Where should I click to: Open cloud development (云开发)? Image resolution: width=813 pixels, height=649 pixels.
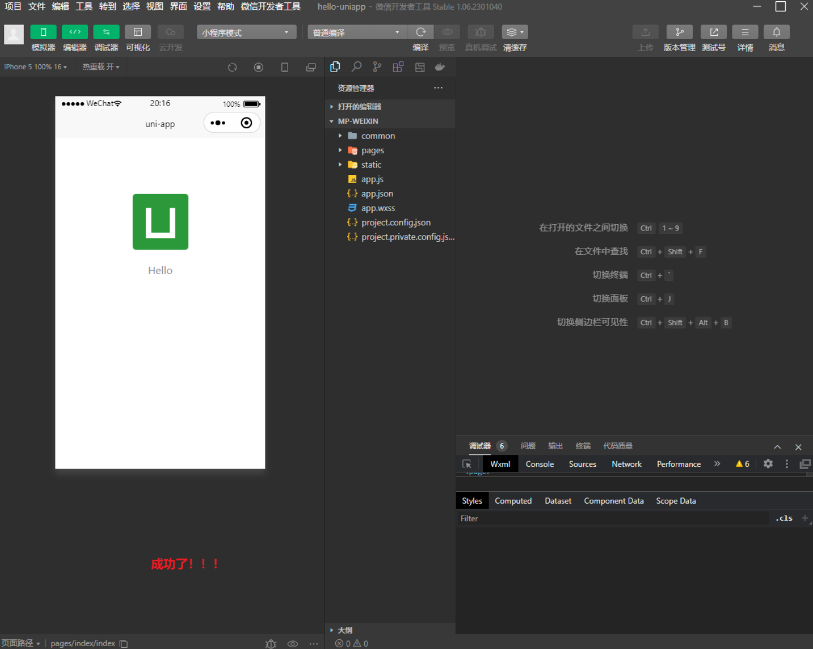pyautogui.click(x=170, y=32)
